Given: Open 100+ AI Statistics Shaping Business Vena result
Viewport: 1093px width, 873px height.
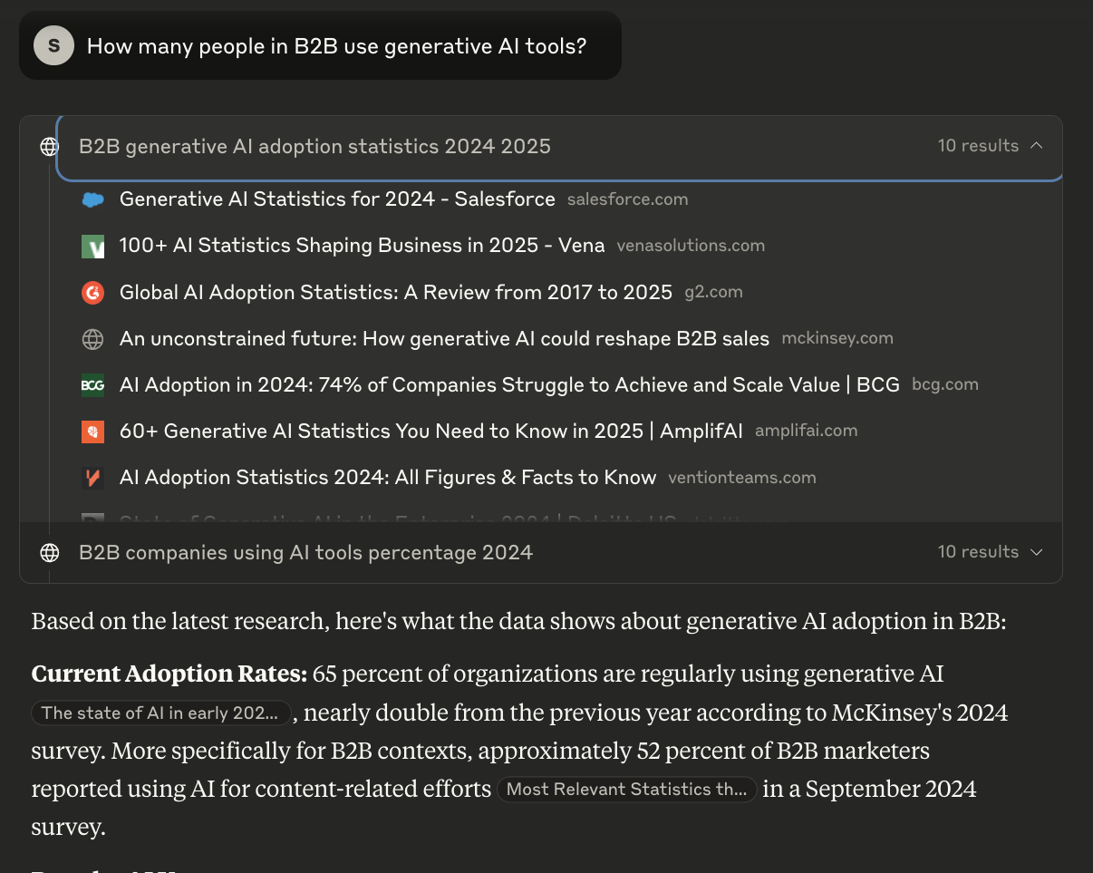Looking at the screenshot, I should [362, 246].
